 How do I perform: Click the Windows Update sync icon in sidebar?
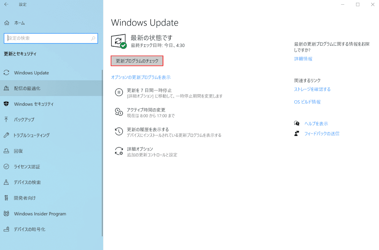click(6, 73)
